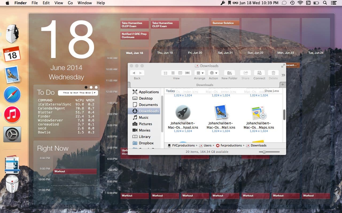Open the Action gear dropdown
Viewport: 342px width, 213px height.
(x=213, y=73)
